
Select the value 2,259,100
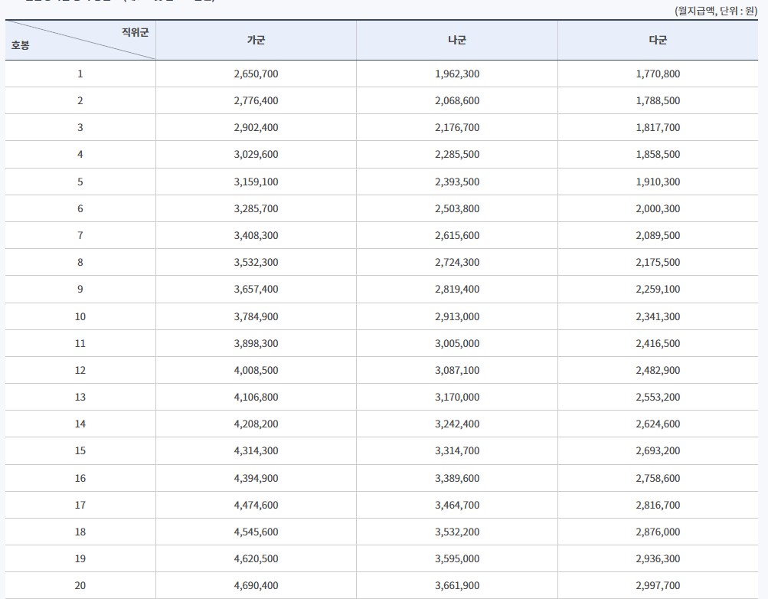[658, 289]
